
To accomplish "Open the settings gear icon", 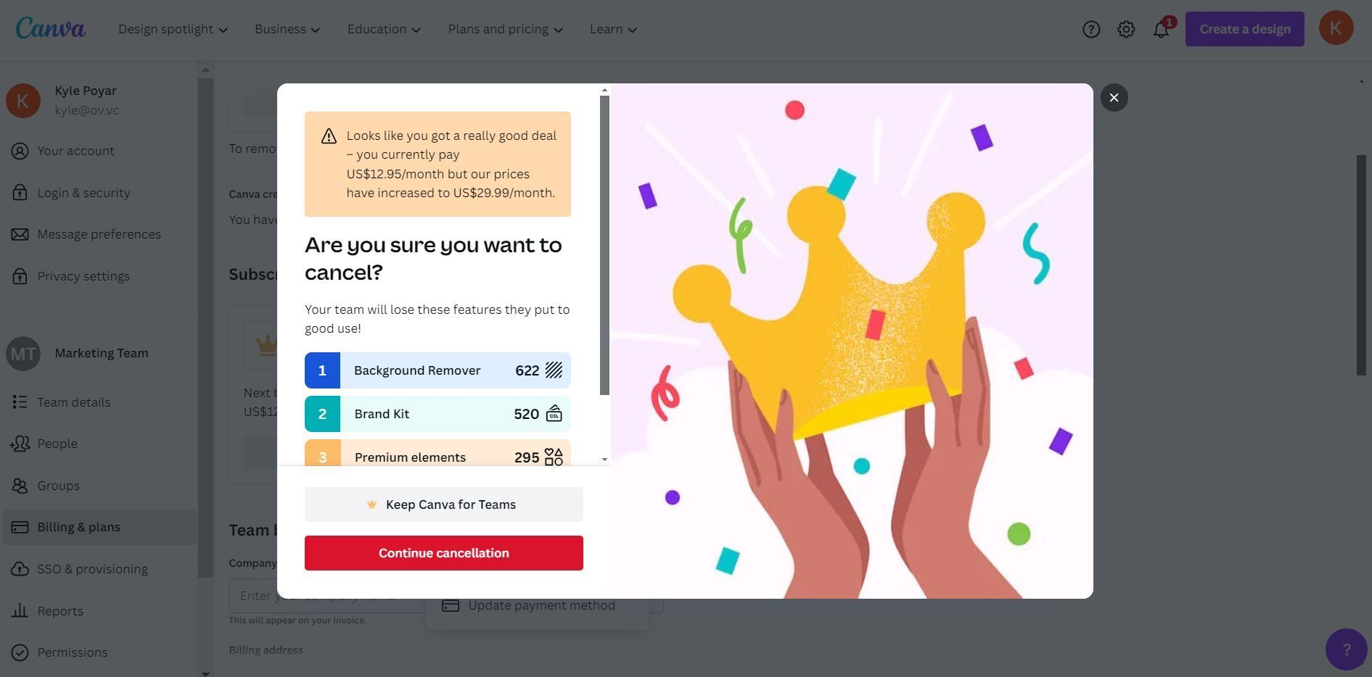I will [1126, 29].
